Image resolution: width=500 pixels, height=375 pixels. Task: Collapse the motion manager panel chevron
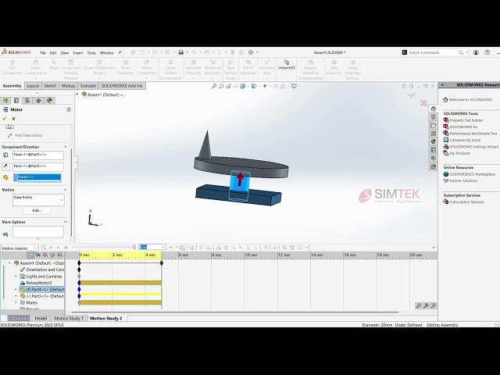(434, 248)
